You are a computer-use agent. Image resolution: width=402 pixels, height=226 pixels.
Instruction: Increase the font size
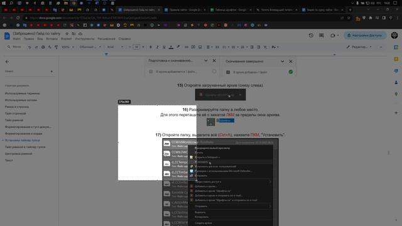(143, 47)
